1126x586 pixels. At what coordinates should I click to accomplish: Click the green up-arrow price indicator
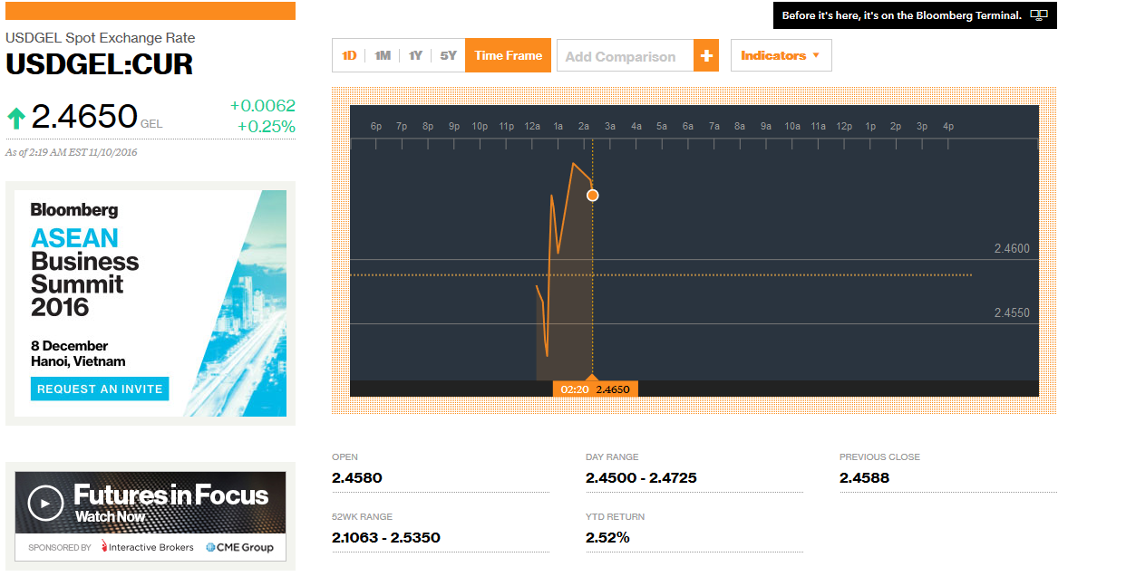tap(15, 118)
